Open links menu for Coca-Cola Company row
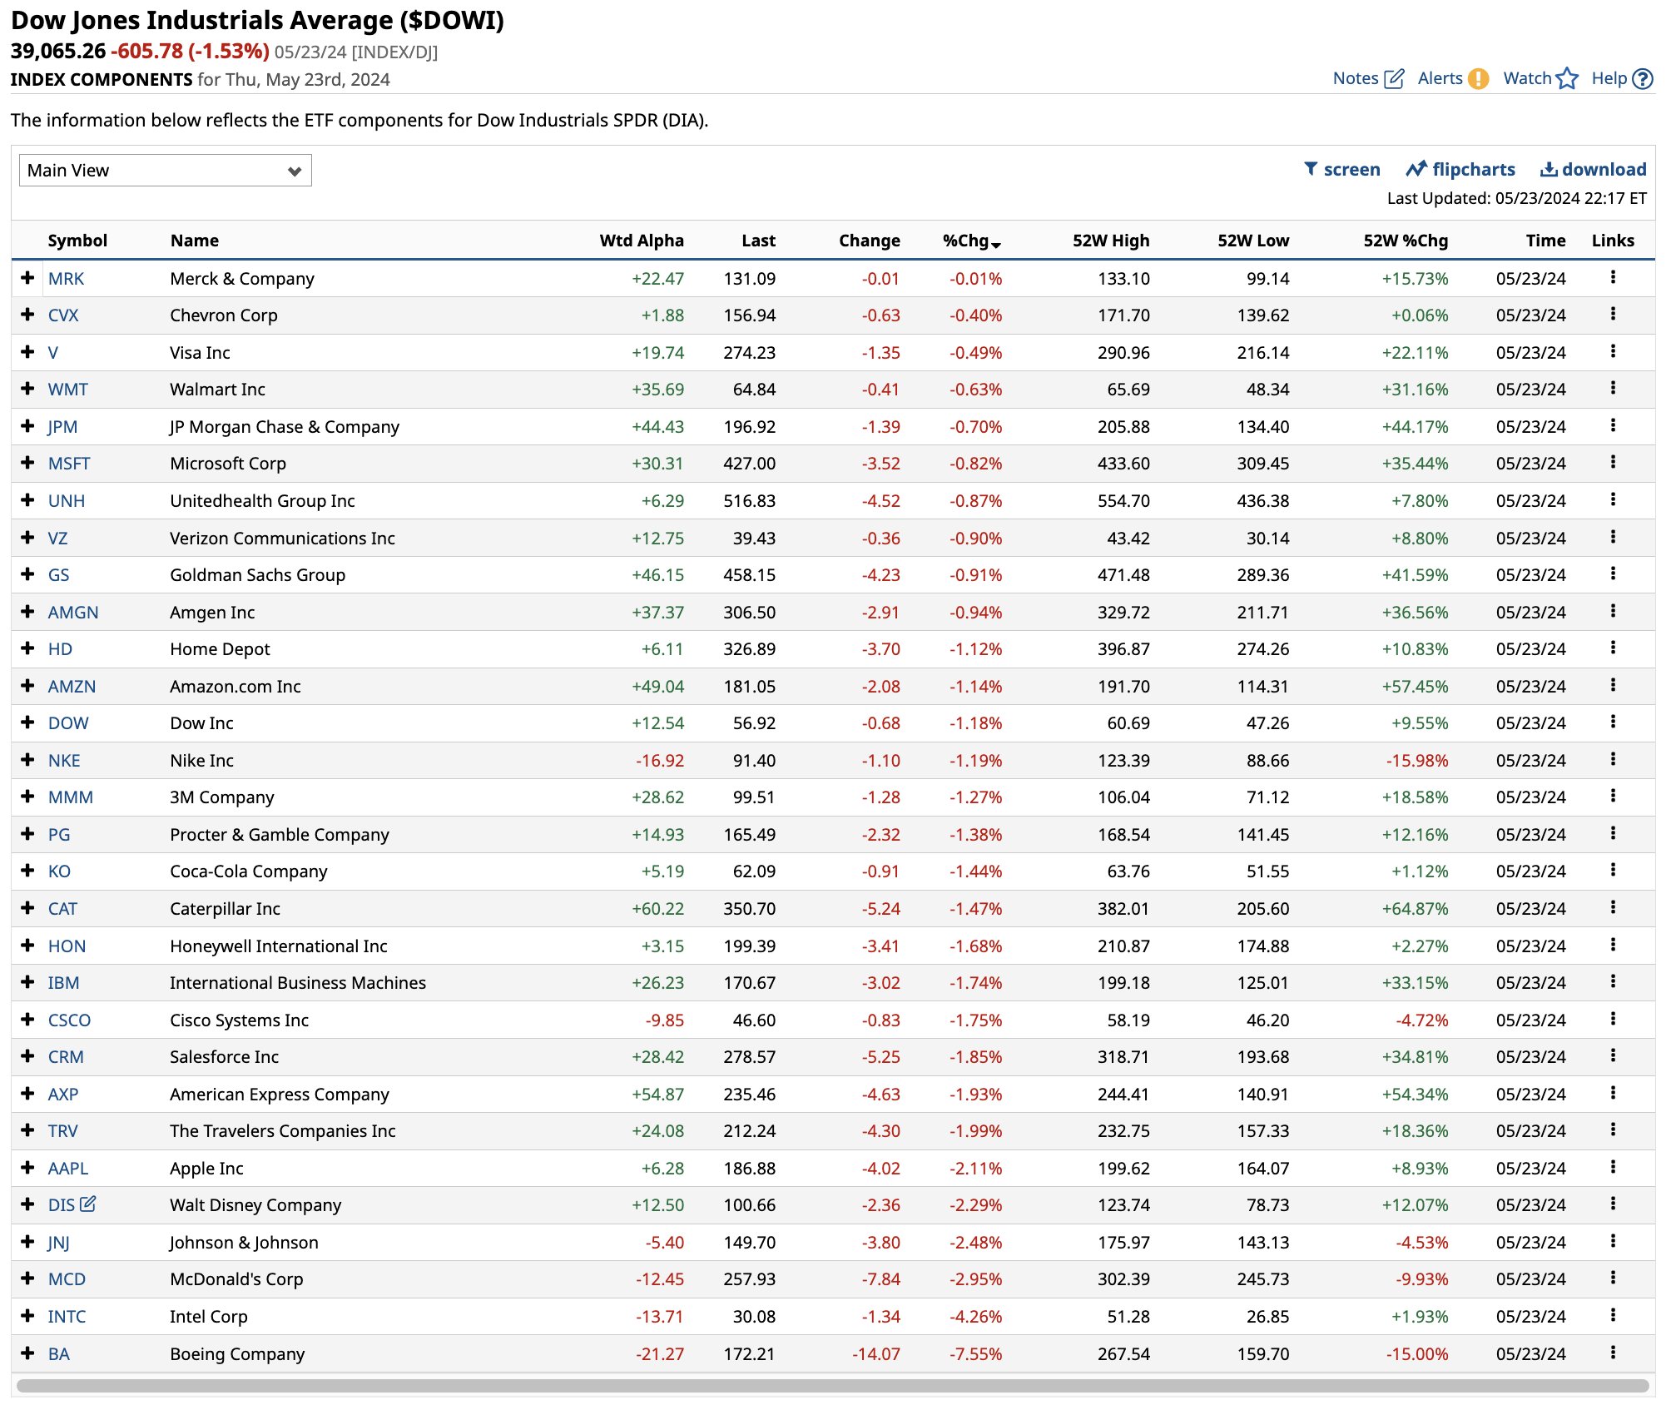 pos(1613,870)
